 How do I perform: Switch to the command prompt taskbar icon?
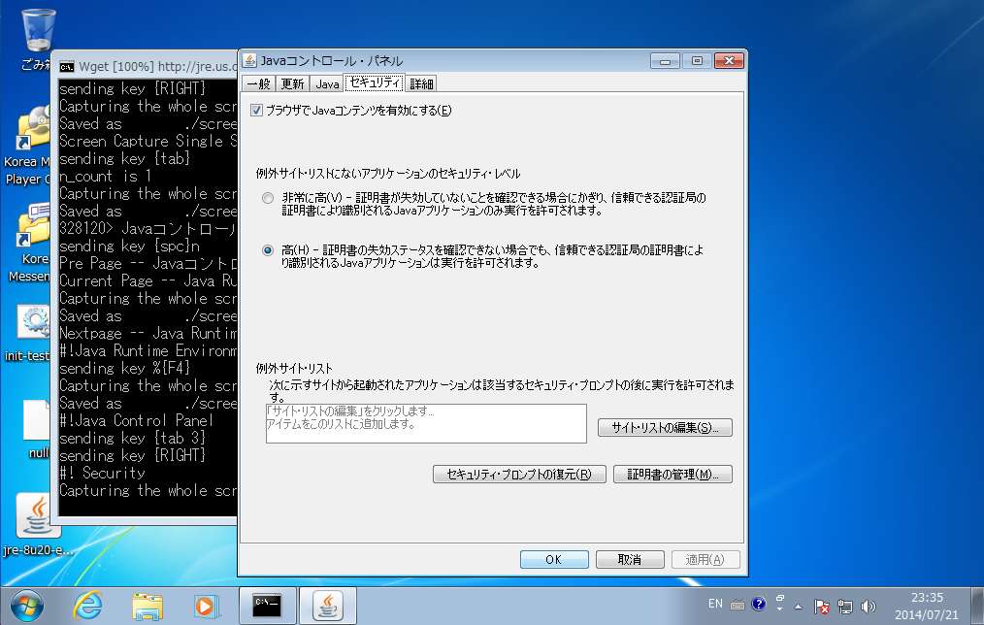point(267,605)
